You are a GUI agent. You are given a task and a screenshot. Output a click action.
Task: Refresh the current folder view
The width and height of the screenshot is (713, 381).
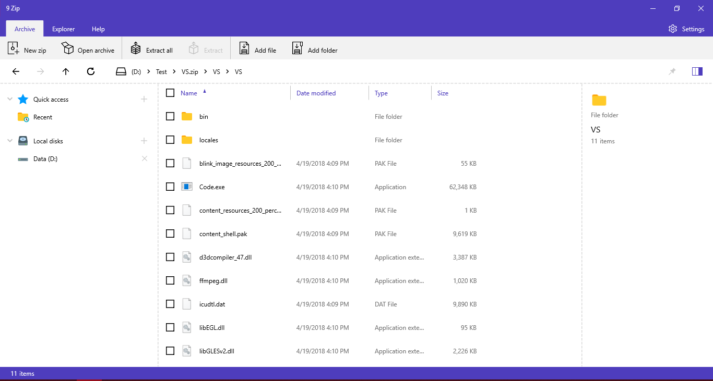tap(91, 71)
